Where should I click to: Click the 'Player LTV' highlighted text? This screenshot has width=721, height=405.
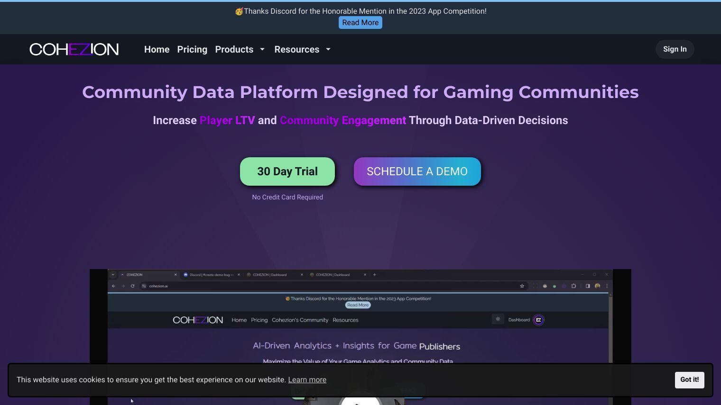click(x=227, y=120)
